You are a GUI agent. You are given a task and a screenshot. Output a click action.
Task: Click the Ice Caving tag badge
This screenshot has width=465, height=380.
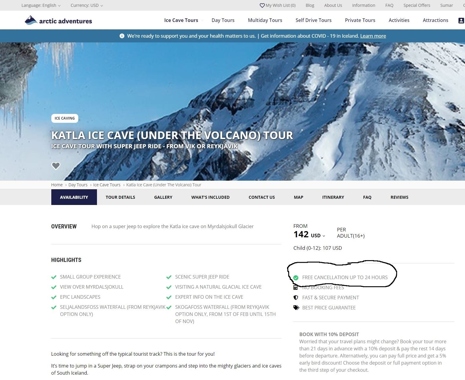(x=65, y=118)
